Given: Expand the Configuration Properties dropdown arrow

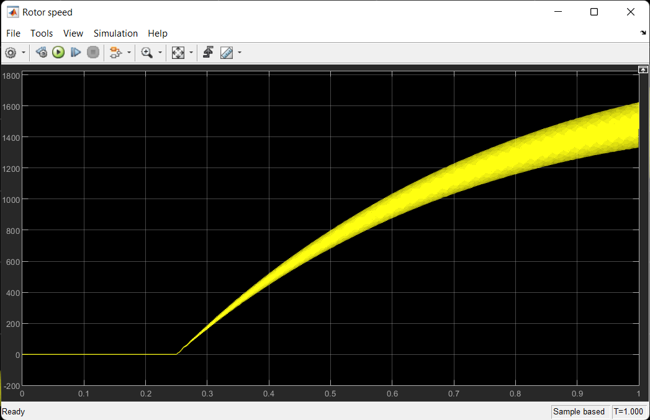Looking at the screenshot, I should tap(23, 53).
